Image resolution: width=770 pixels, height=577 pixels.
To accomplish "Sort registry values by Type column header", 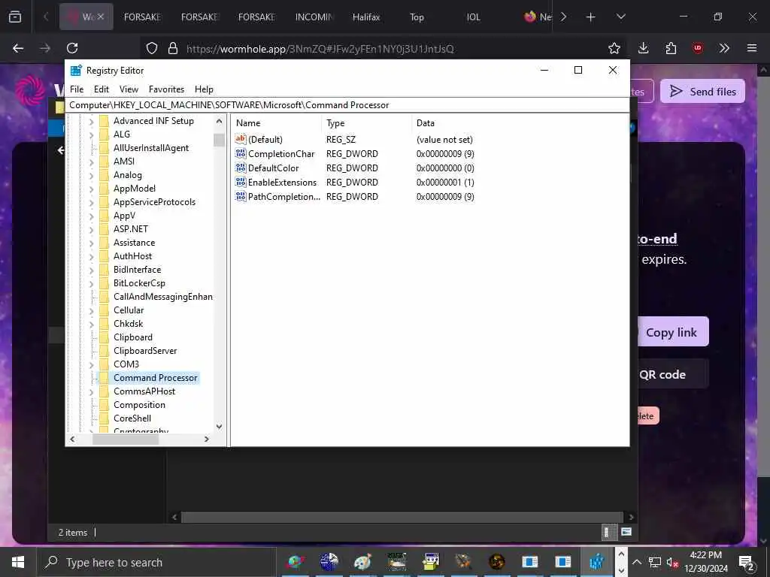I will (367, 123).
